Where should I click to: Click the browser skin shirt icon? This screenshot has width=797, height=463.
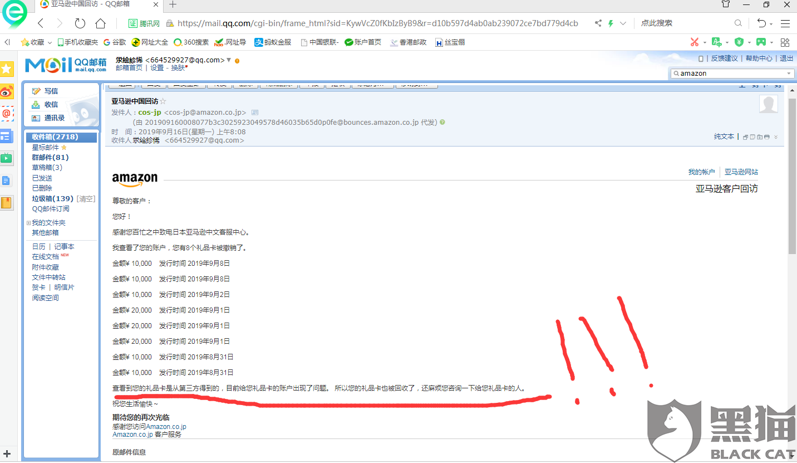pyautogui.click(x=726, y=4)
